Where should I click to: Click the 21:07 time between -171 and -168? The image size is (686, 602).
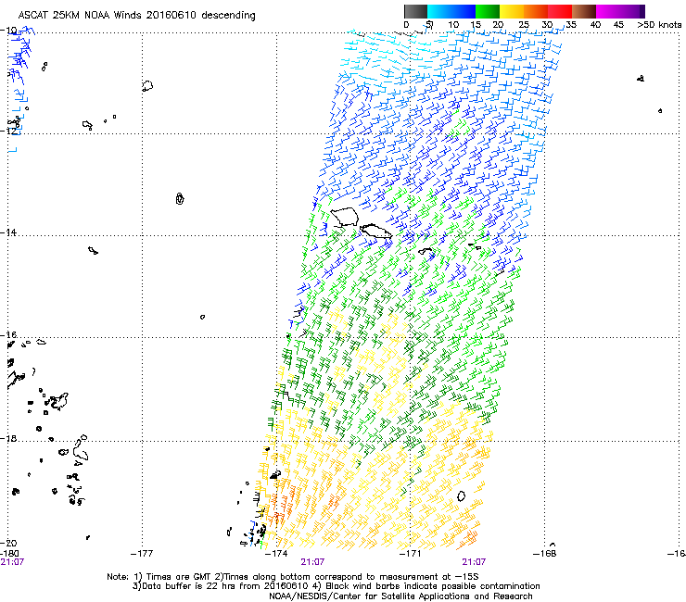(474, 562)
